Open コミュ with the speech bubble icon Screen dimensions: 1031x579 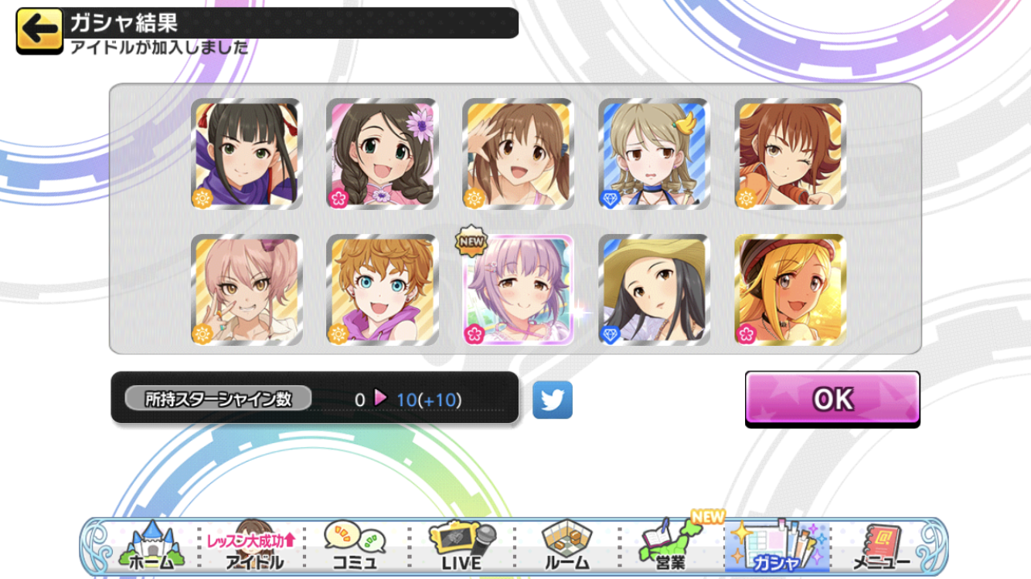pos(354,546)
